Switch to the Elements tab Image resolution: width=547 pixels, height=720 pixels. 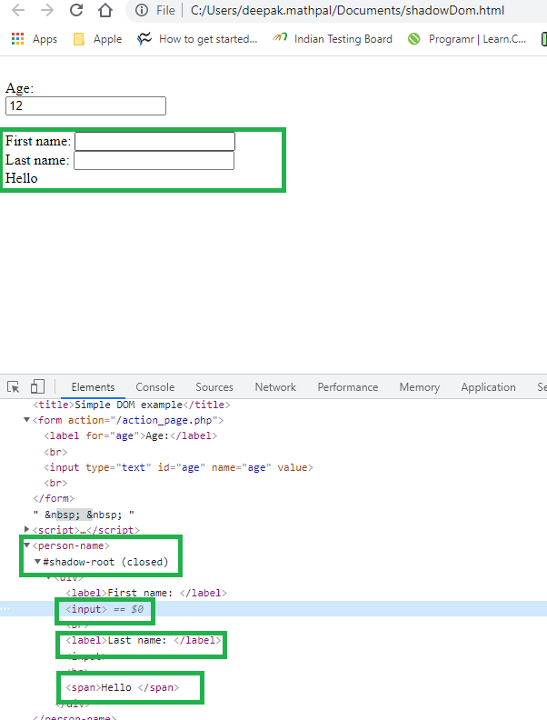pyautogui.click(x=93, y=387)
